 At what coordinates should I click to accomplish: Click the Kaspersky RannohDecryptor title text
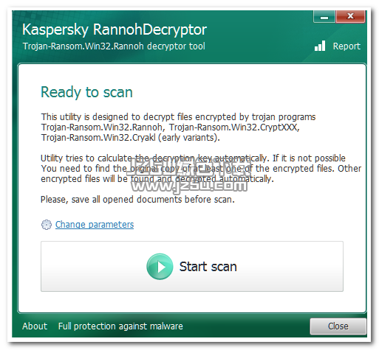pos(115,29)
